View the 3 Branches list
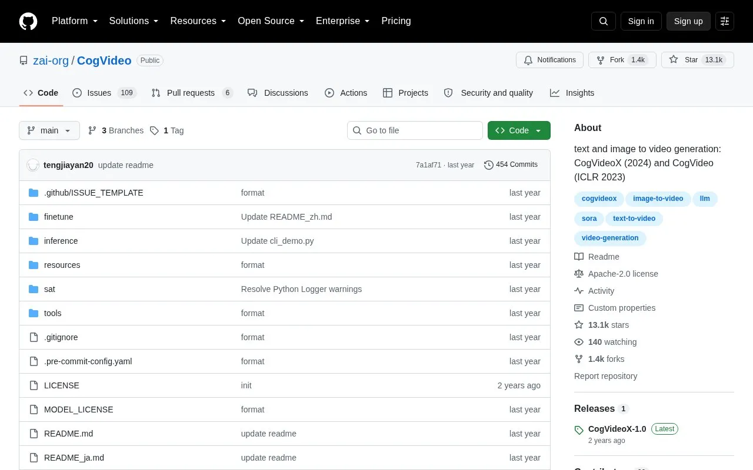Image resolution: width=753 pixels, height=470 pixels. point(116,130)
